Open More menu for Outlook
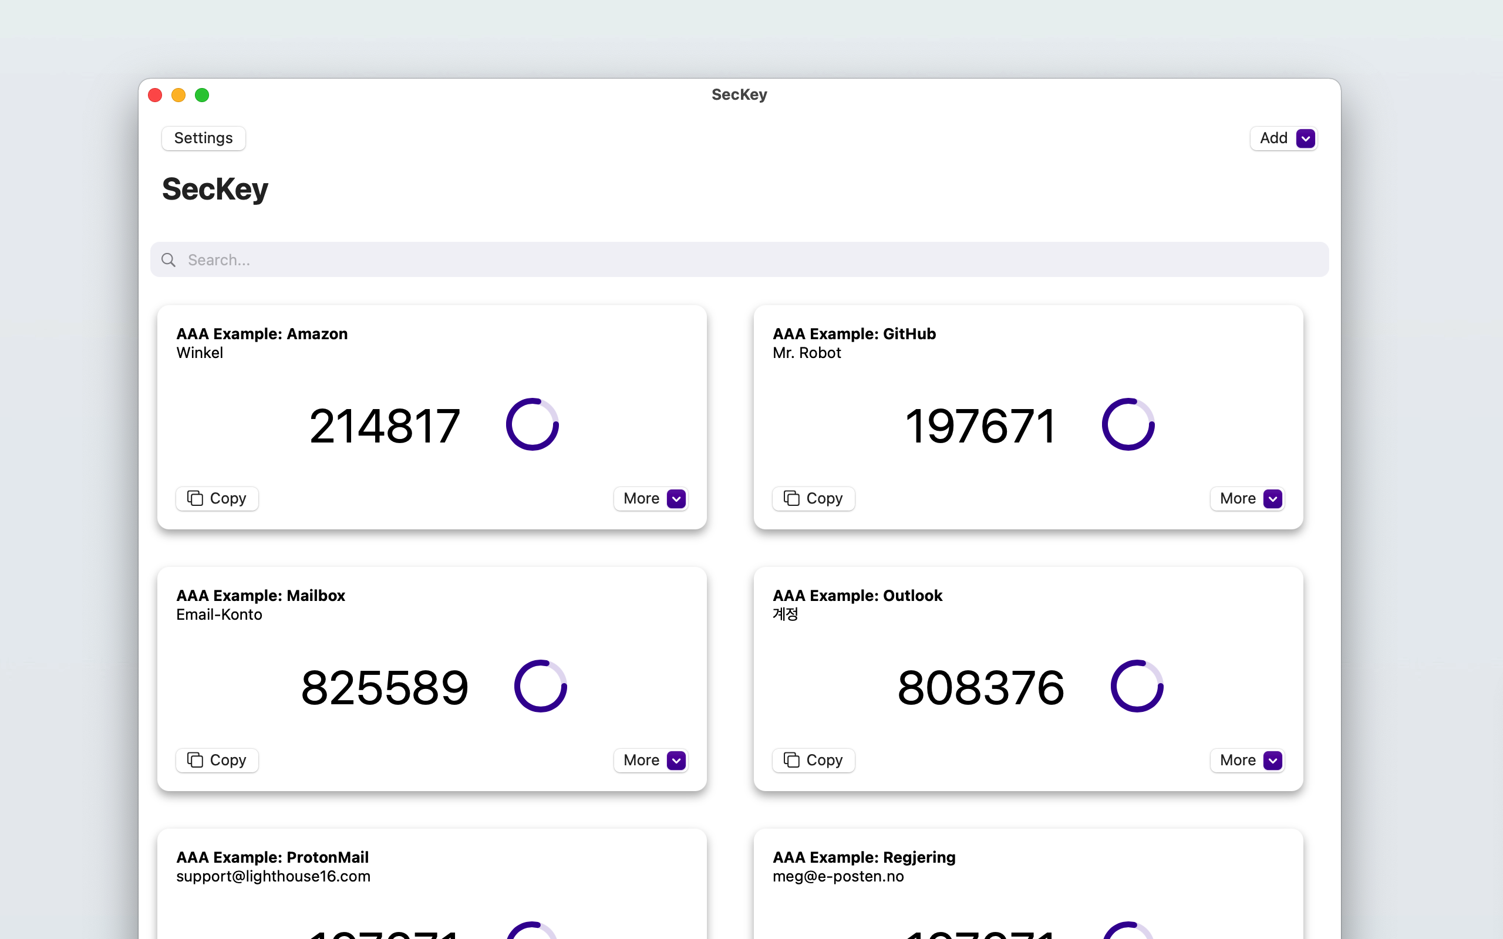The image size is (1503, 939). point(1247,760)
